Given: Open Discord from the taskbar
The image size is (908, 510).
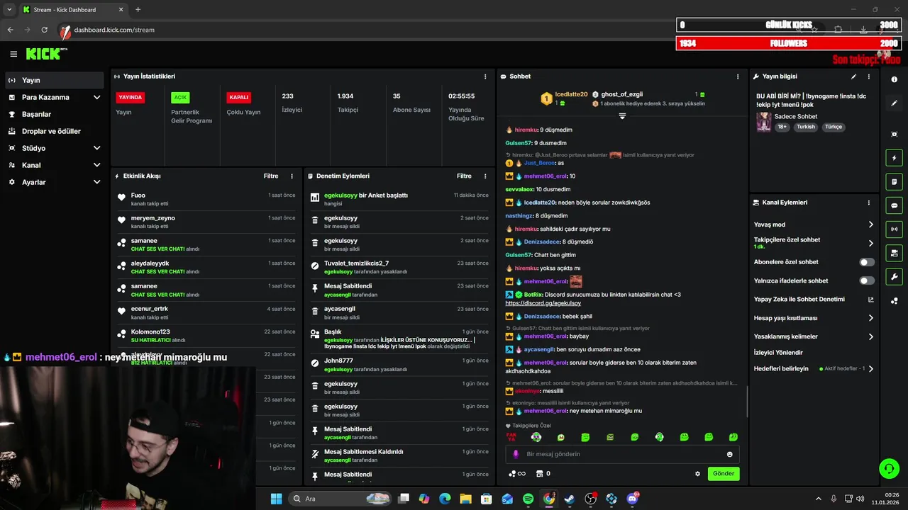Looking at the screenshot, I should [x=632, y=499].
